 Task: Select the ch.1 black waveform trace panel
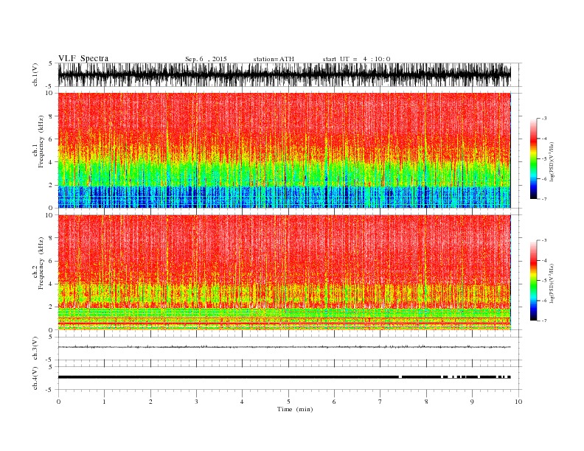coord(284,74)
